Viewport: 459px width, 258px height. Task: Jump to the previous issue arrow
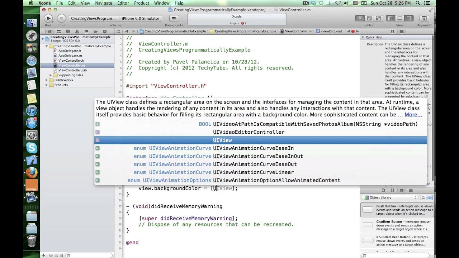coord(349,32)
